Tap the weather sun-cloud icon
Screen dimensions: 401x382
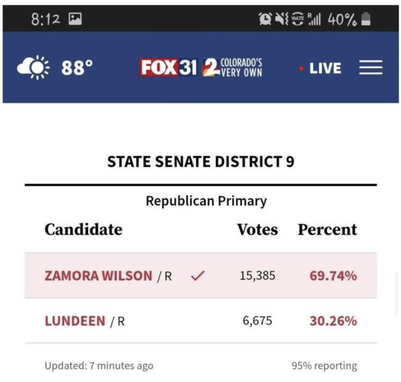pos(33,67)
